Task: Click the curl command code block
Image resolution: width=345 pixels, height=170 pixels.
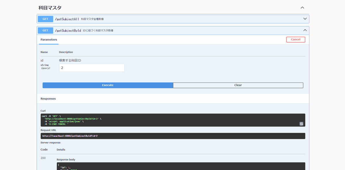Action: pos(173,120)
